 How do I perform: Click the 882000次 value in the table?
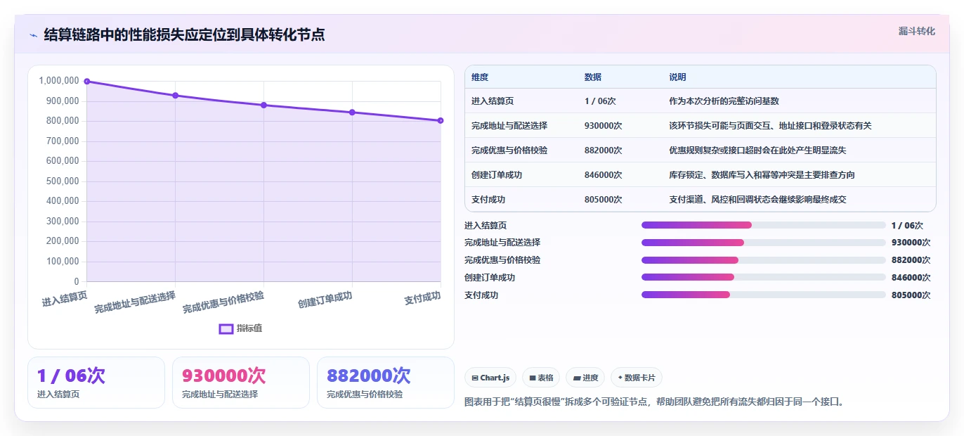pyautogui.click(x=603, y=150)
